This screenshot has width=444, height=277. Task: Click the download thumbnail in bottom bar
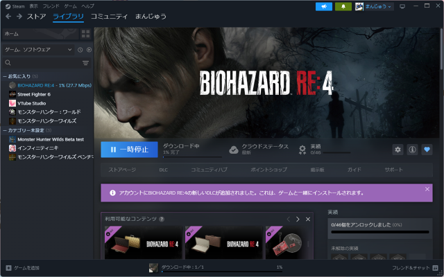153,268
